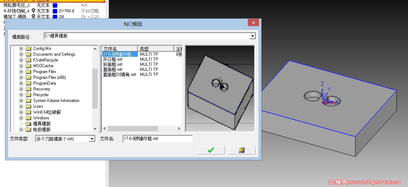The image size is (408, 187).
Task: Expand the Windows folder node
Action: point(21,118)
